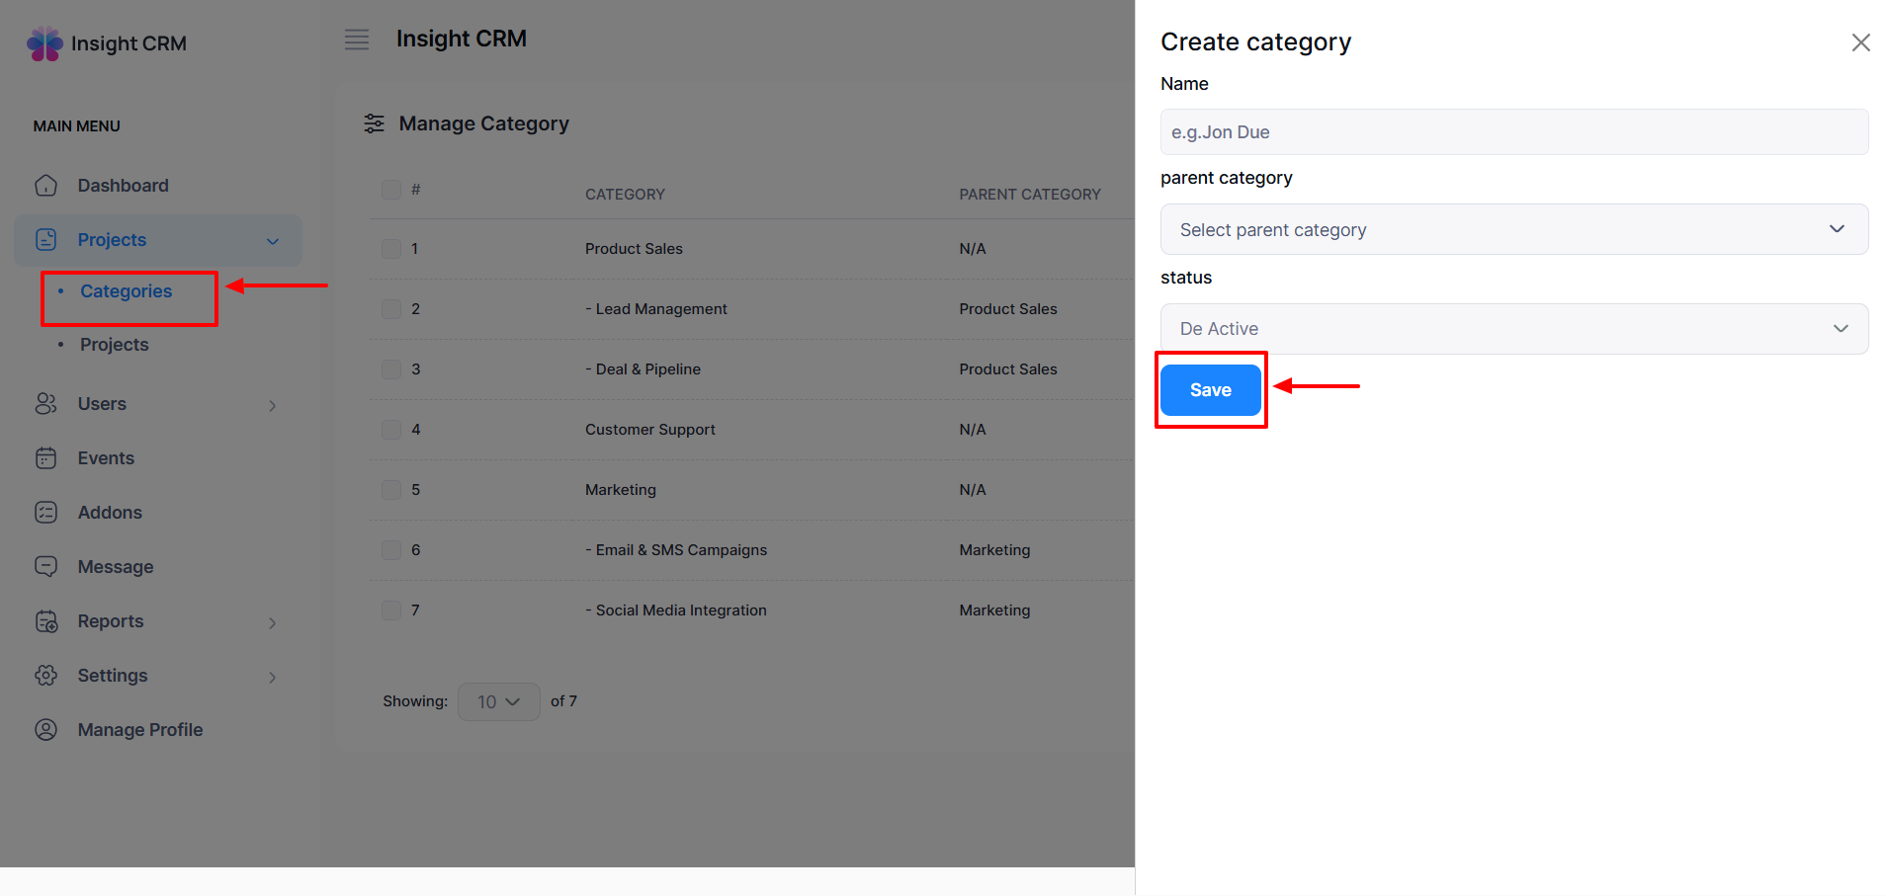Image resolution: width=1886 pixels, height=896 pixels.
Task: Click the Settings gear icon
Action: tap(46, 676)
